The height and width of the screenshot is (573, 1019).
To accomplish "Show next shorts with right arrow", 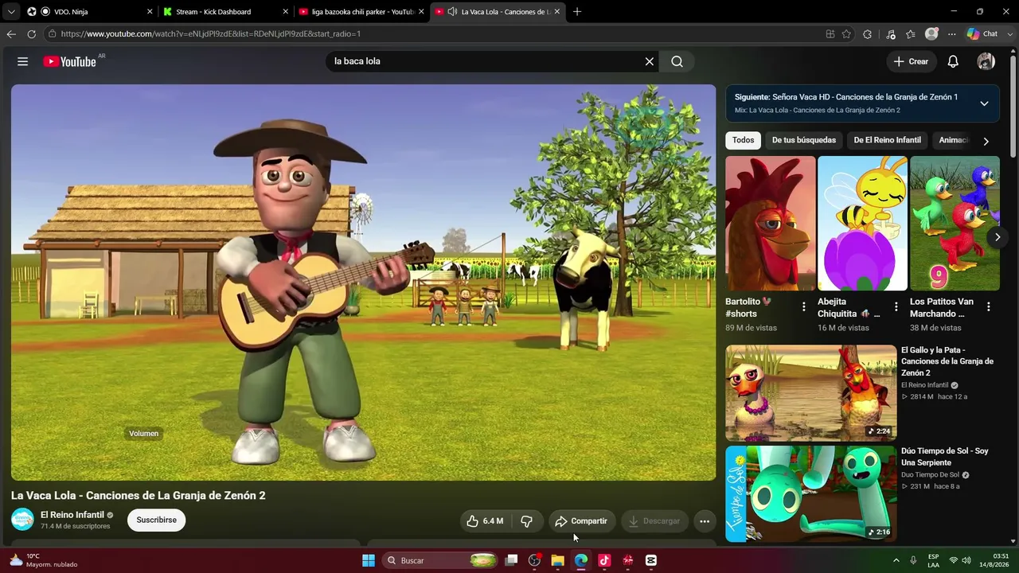I will [997, 237].
